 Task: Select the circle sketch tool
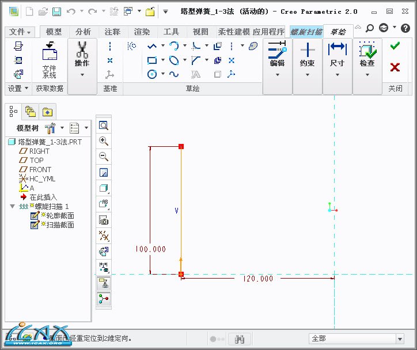coord(152,74)
